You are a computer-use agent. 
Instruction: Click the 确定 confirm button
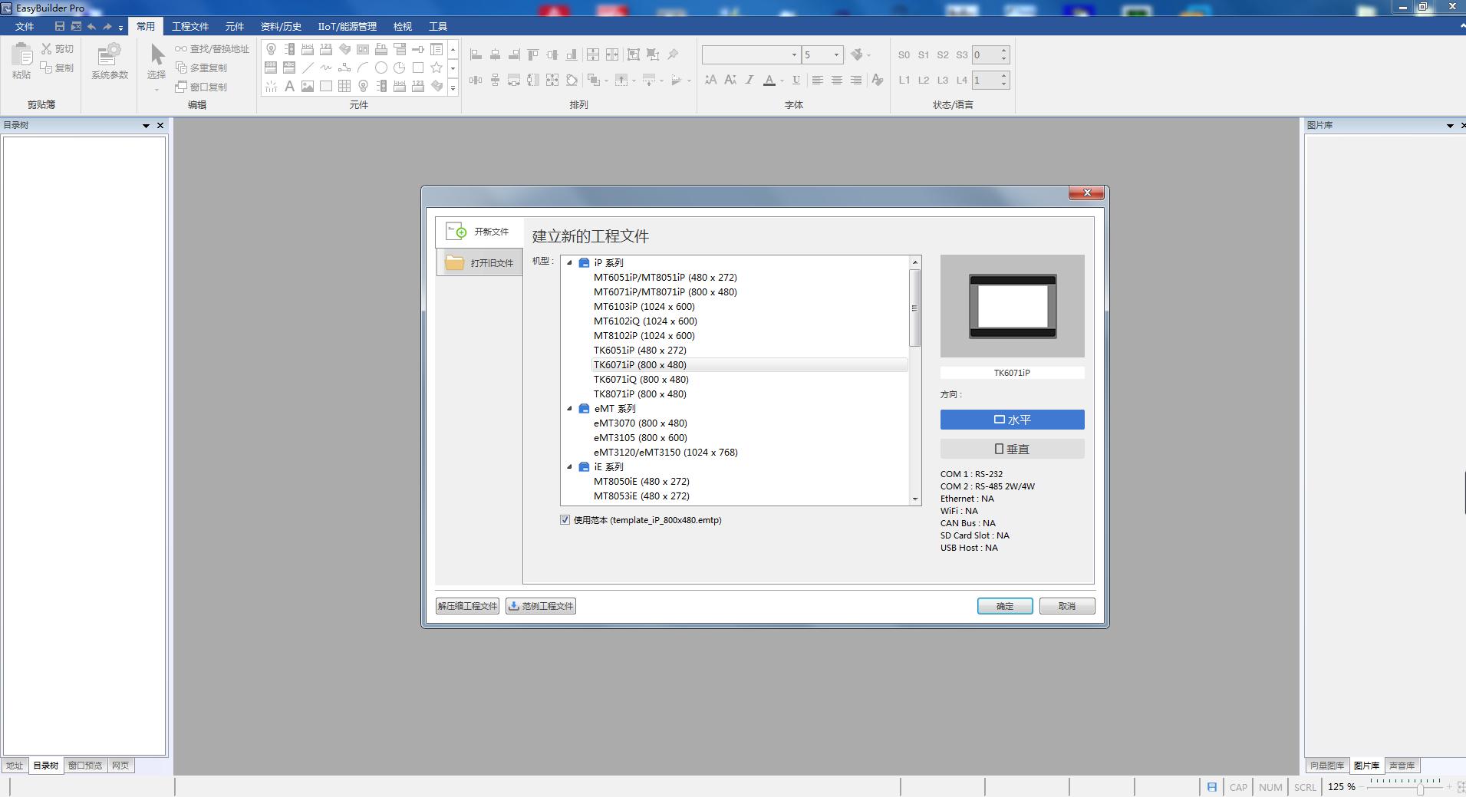coord(1005,606)
